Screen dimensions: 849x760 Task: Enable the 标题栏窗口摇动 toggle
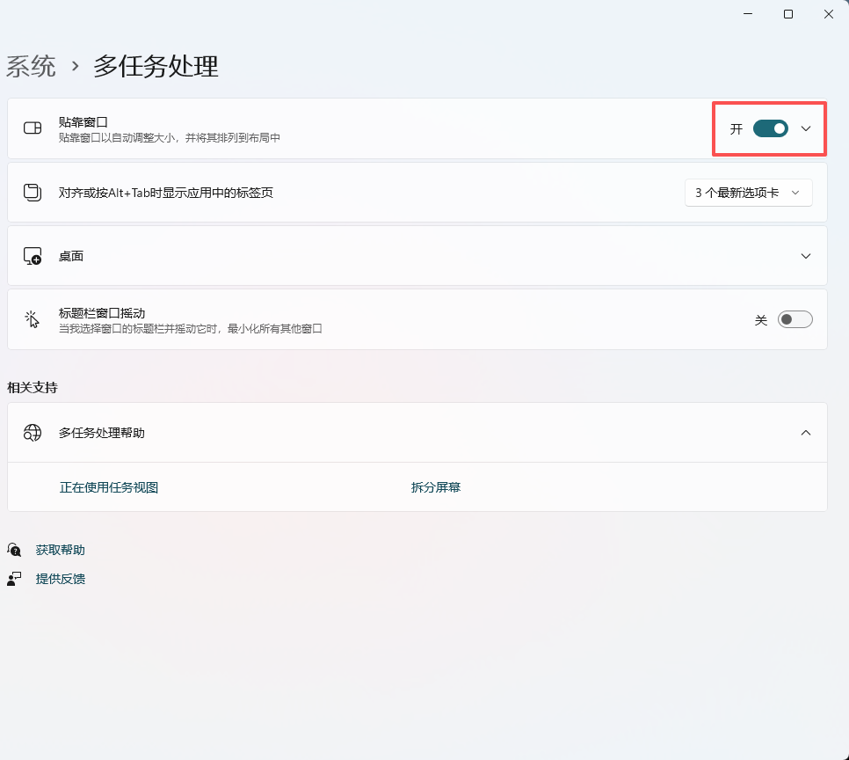click(795, 319)
